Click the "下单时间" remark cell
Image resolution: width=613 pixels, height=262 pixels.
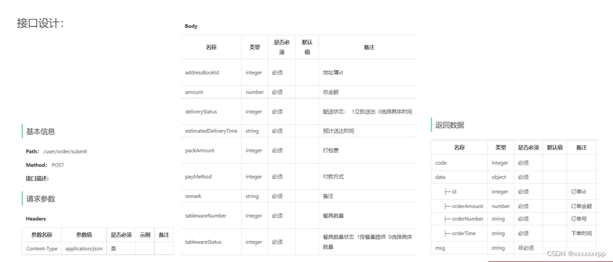tap(581, 234)
